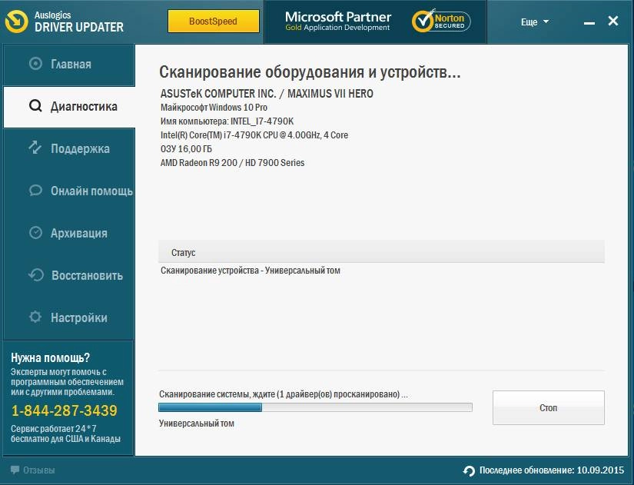Click the refresh icon beside Последнее обновление
Image resolution: width=634 pixels, height=485 pixels.
click(x=469, y=471)
